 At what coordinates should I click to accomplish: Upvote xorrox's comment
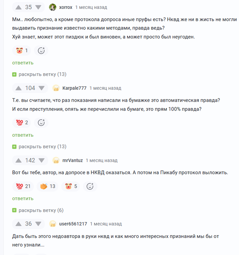pyautogui.click(x=18, y=7)
